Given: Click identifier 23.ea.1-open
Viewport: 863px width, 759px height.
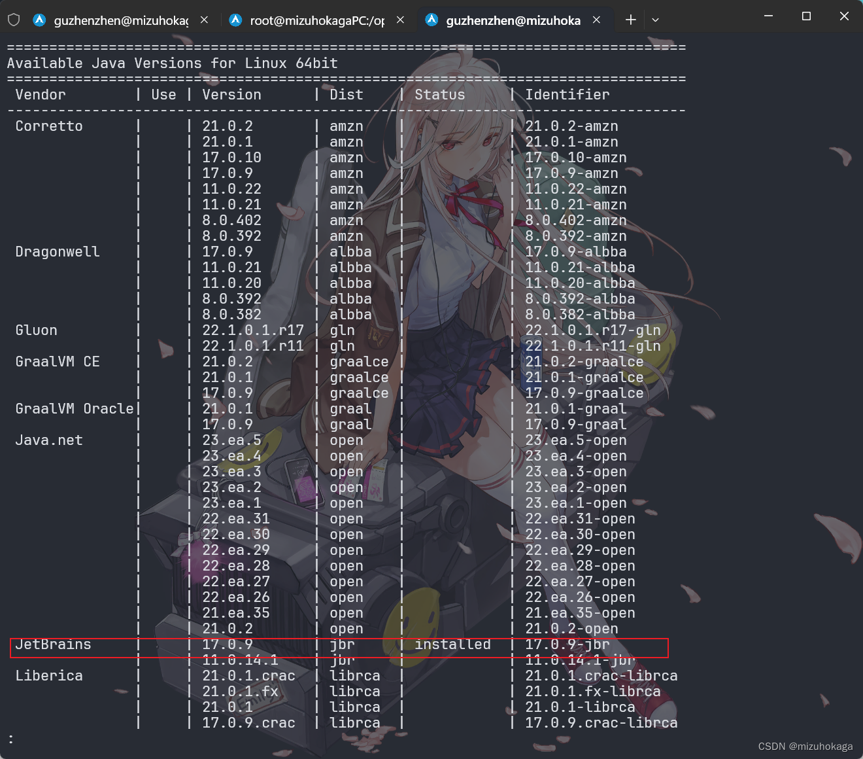Looking at the screenshot, I should [576, 503].
